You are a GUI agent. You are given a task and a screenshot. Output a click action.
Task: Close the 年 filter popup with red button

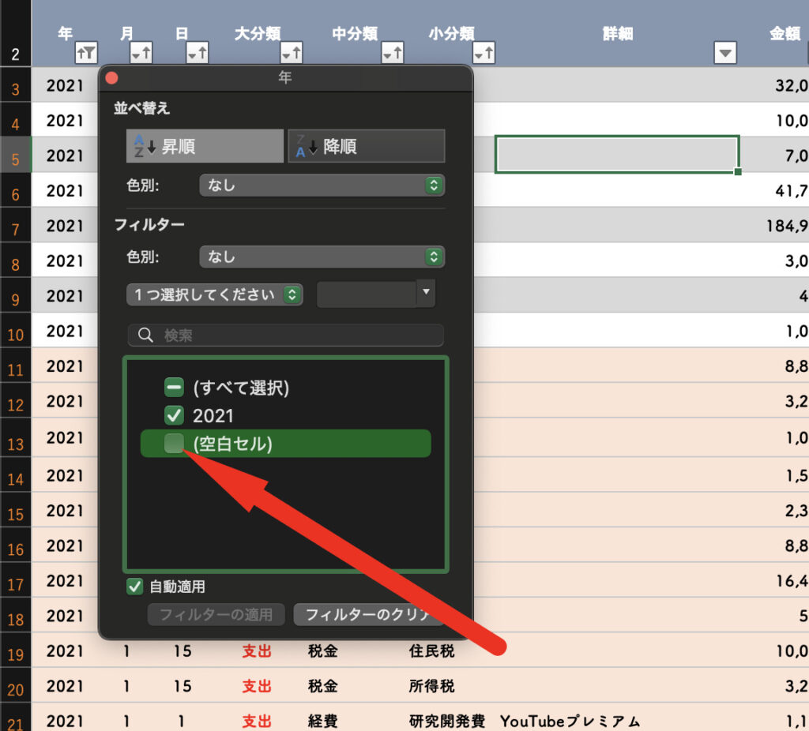pyautogui.click(x=111, y=78)
